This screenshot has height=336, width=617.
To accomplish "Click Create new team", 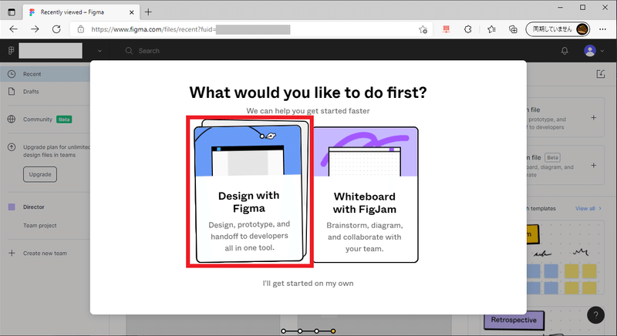I will click(45, 253).
